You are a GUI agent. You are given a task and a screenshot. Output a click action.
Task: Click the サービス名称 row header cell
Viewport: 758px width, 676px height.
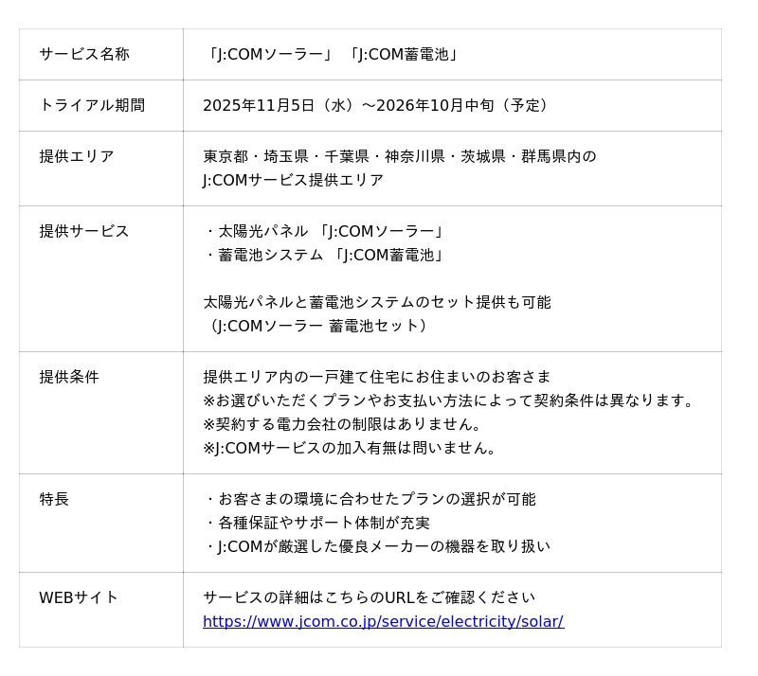click(x=84, y=55)
